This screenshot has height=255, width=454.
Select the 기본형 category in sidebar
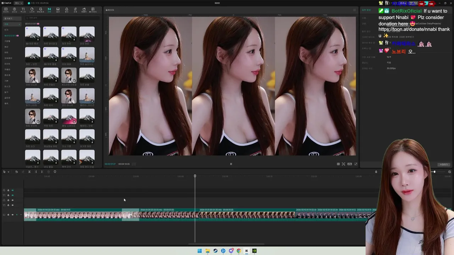7,41
